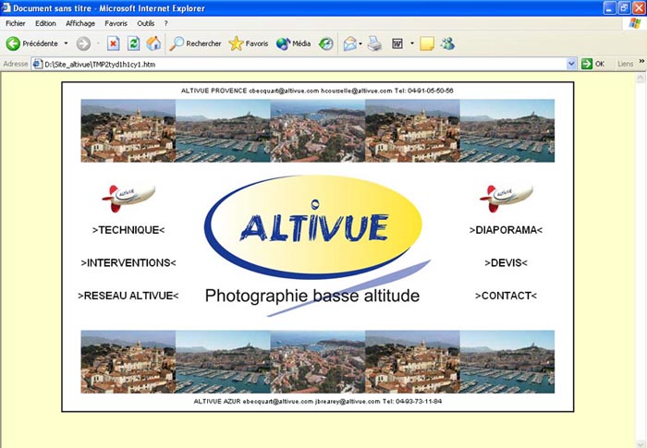
Task: Open the Précédente history dropdown arrow
Action: 66,43
